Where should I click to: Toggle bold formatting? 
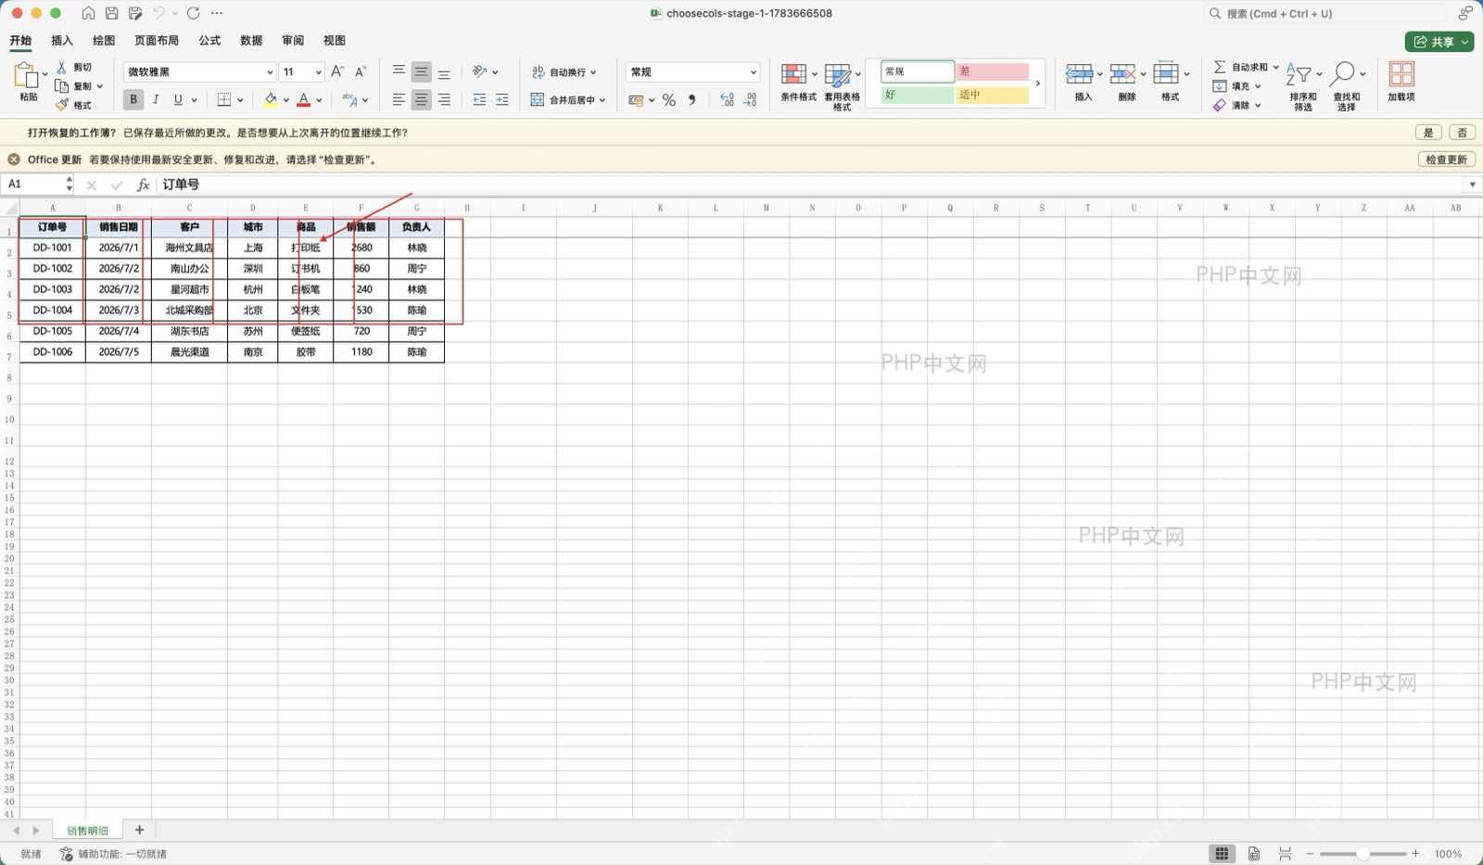(133, 100)
